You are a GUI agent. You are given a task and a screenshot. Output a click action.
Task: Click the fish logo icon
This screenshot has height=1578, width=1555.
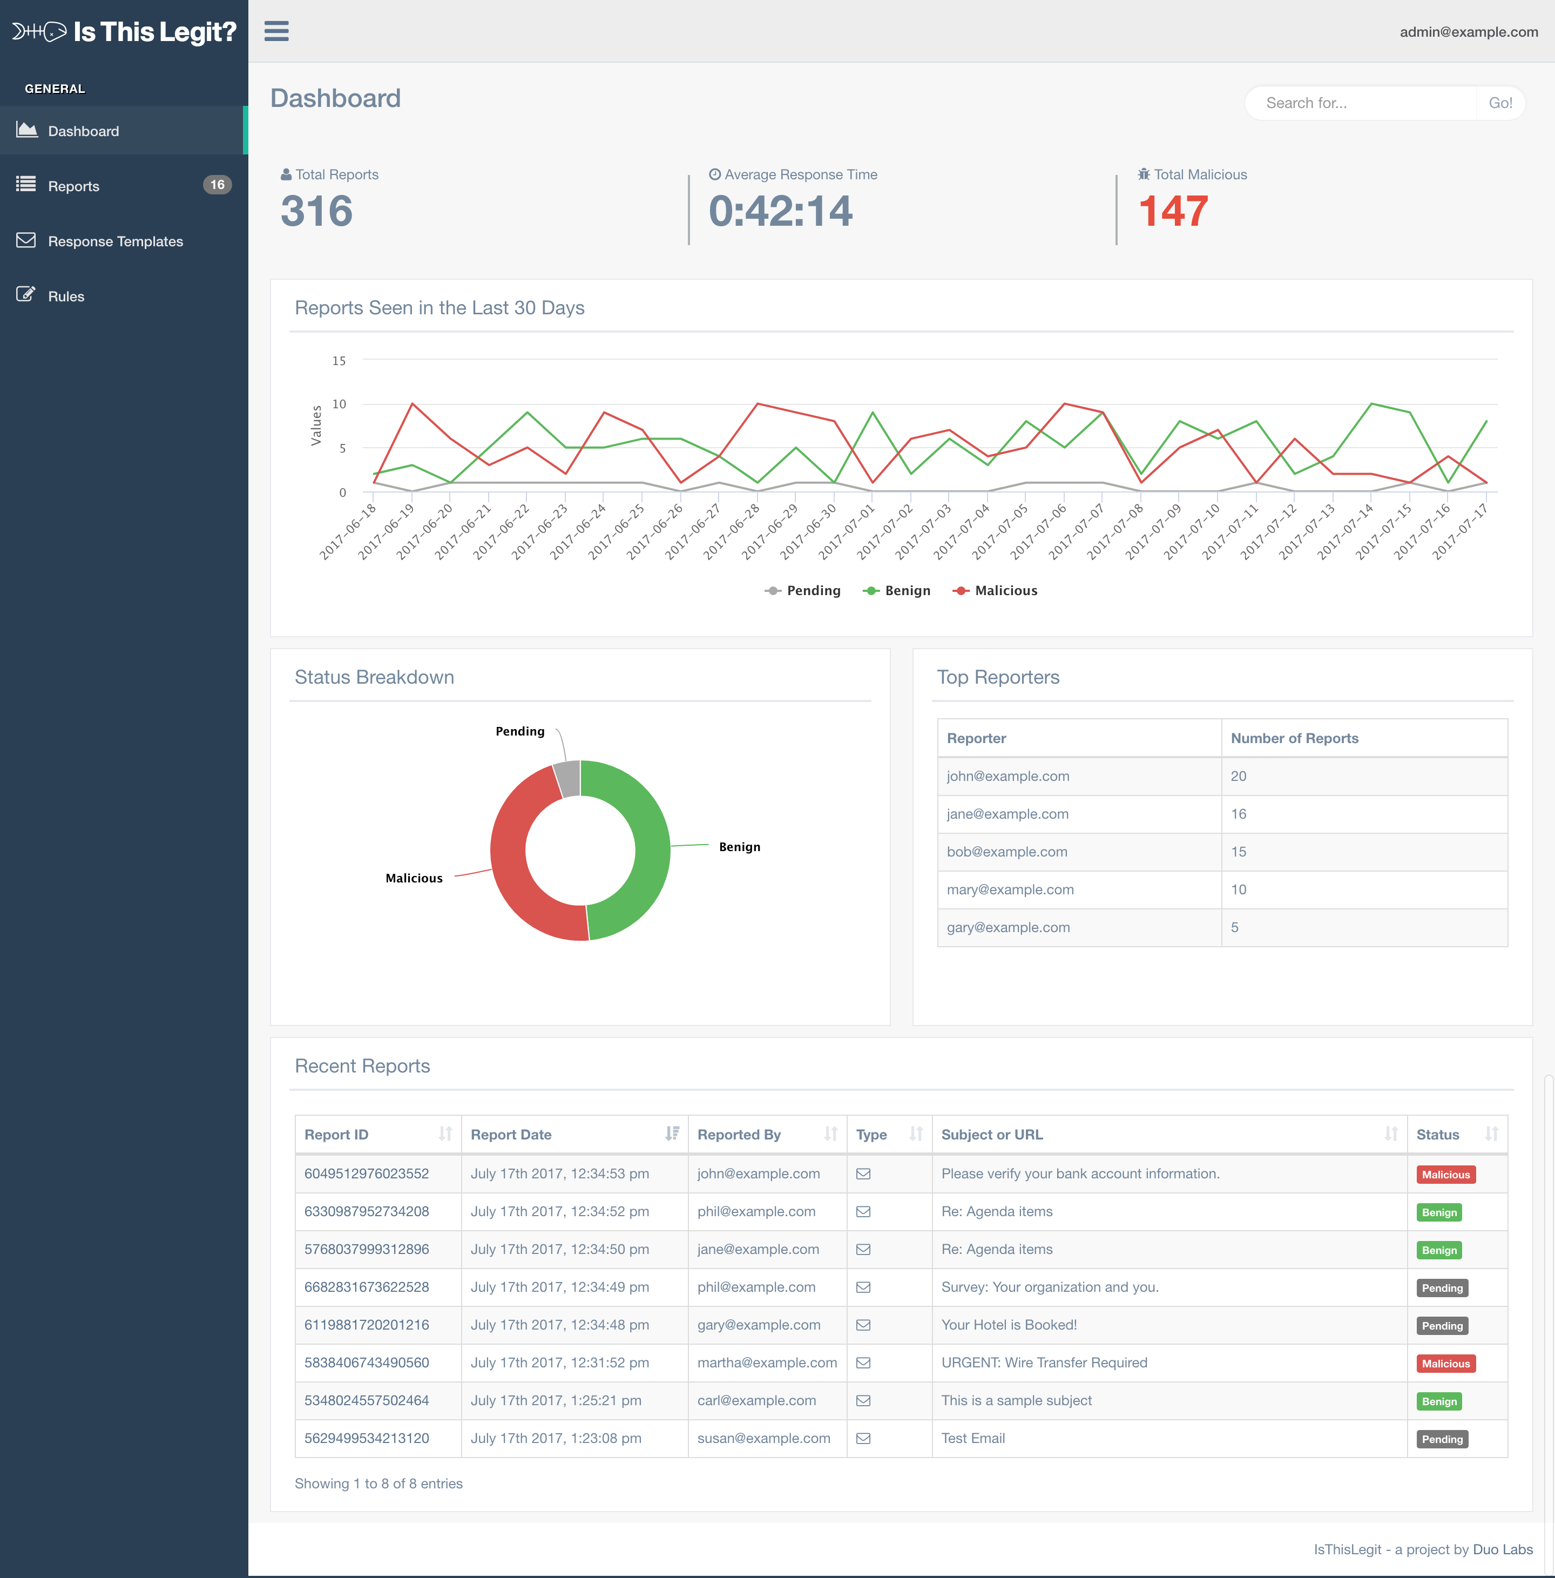click(x=39, y=32)
